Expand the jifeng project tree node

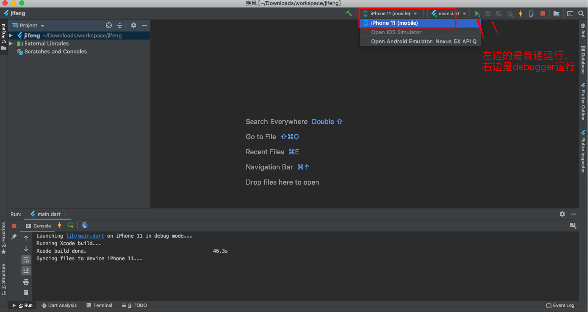point(11,36)
